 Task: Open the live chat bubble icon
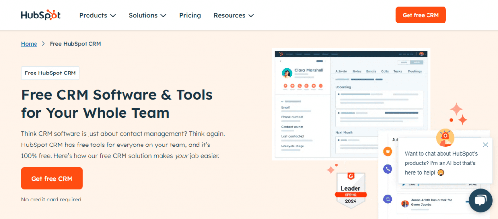pos(480,201)
